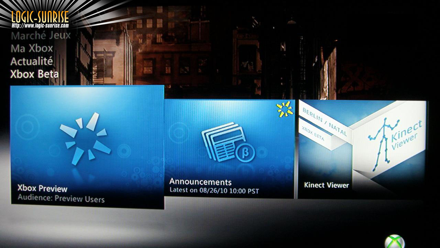
Task: Select Ma Xbox menu item
Action: point(32,49)
